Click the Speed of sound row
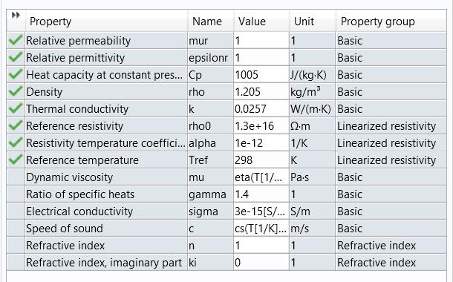Screen dimensions: 453x282 point(226,229)
